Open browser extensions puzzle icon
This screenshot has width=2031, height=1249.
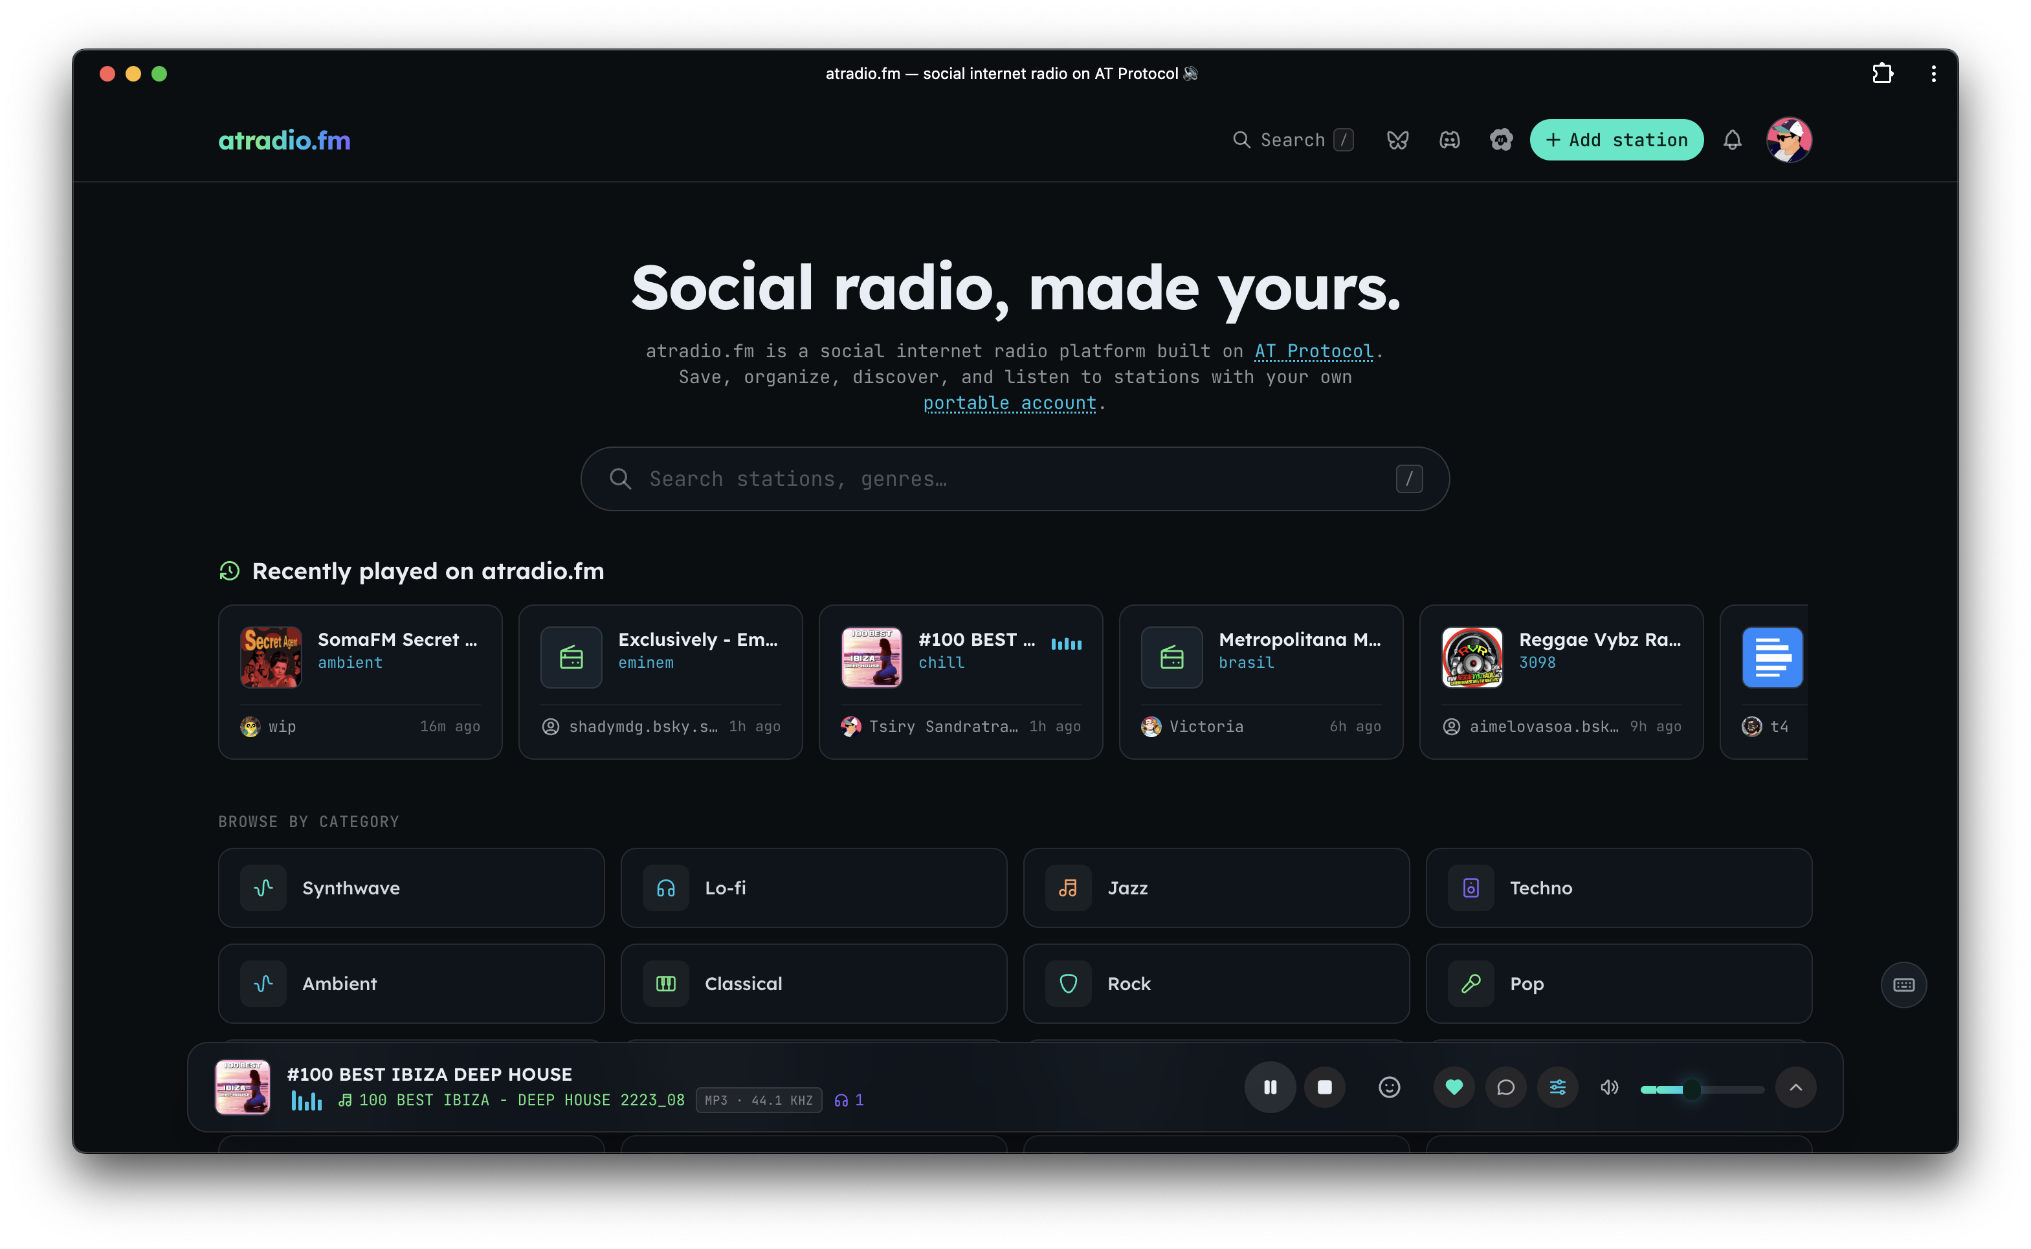[x=1881, y=74]
